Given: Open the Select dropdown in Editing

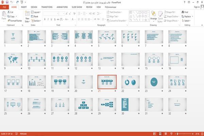Looking at the screenshot, I should coord(186,21).
